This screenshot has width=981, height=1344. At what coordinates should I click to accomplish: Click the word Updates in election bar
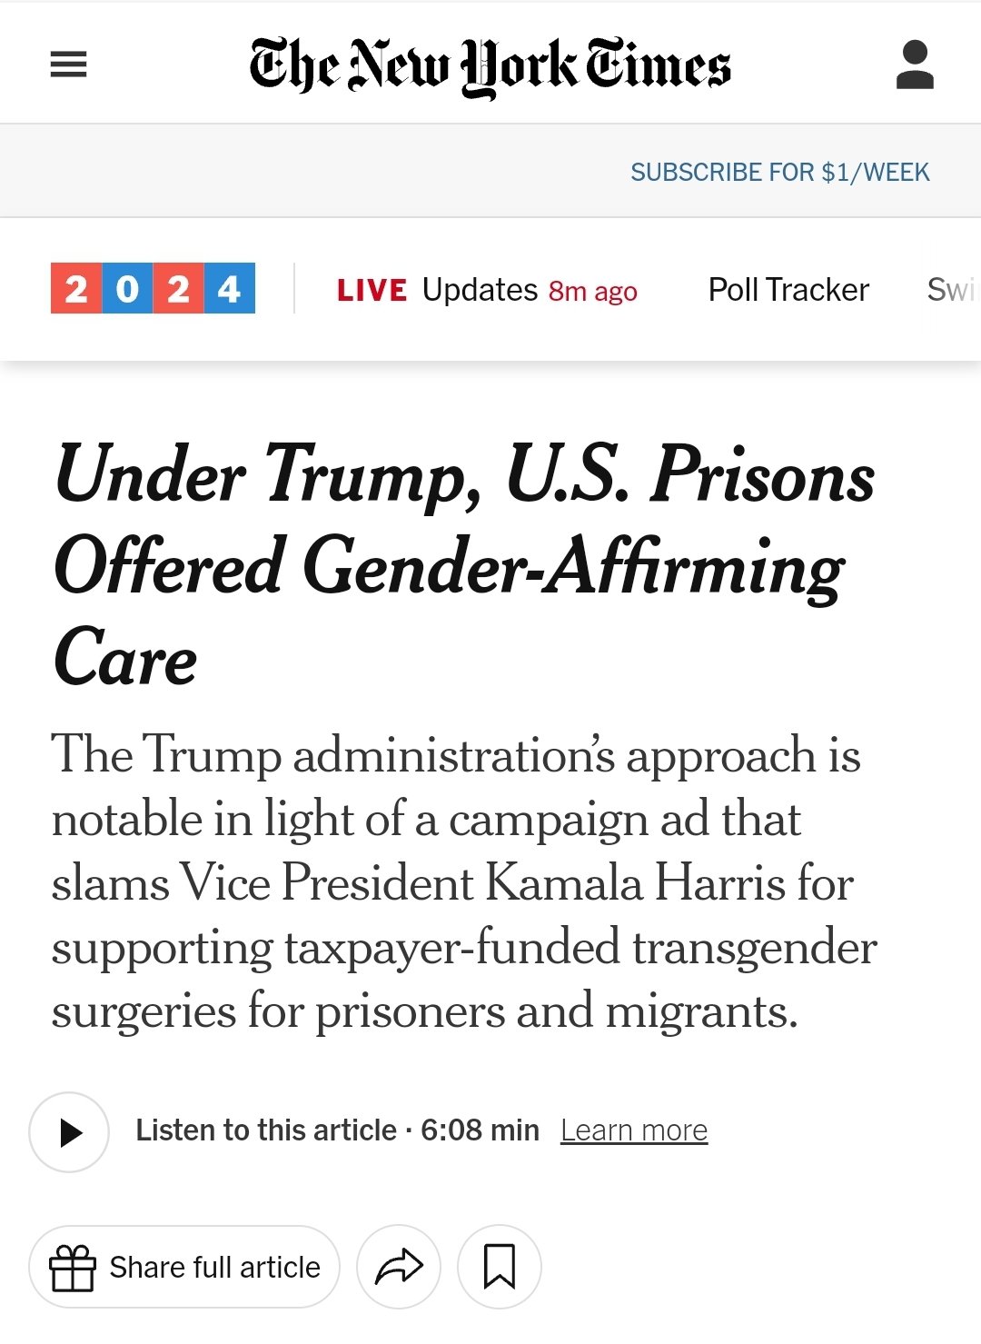[x=480, y=290]
